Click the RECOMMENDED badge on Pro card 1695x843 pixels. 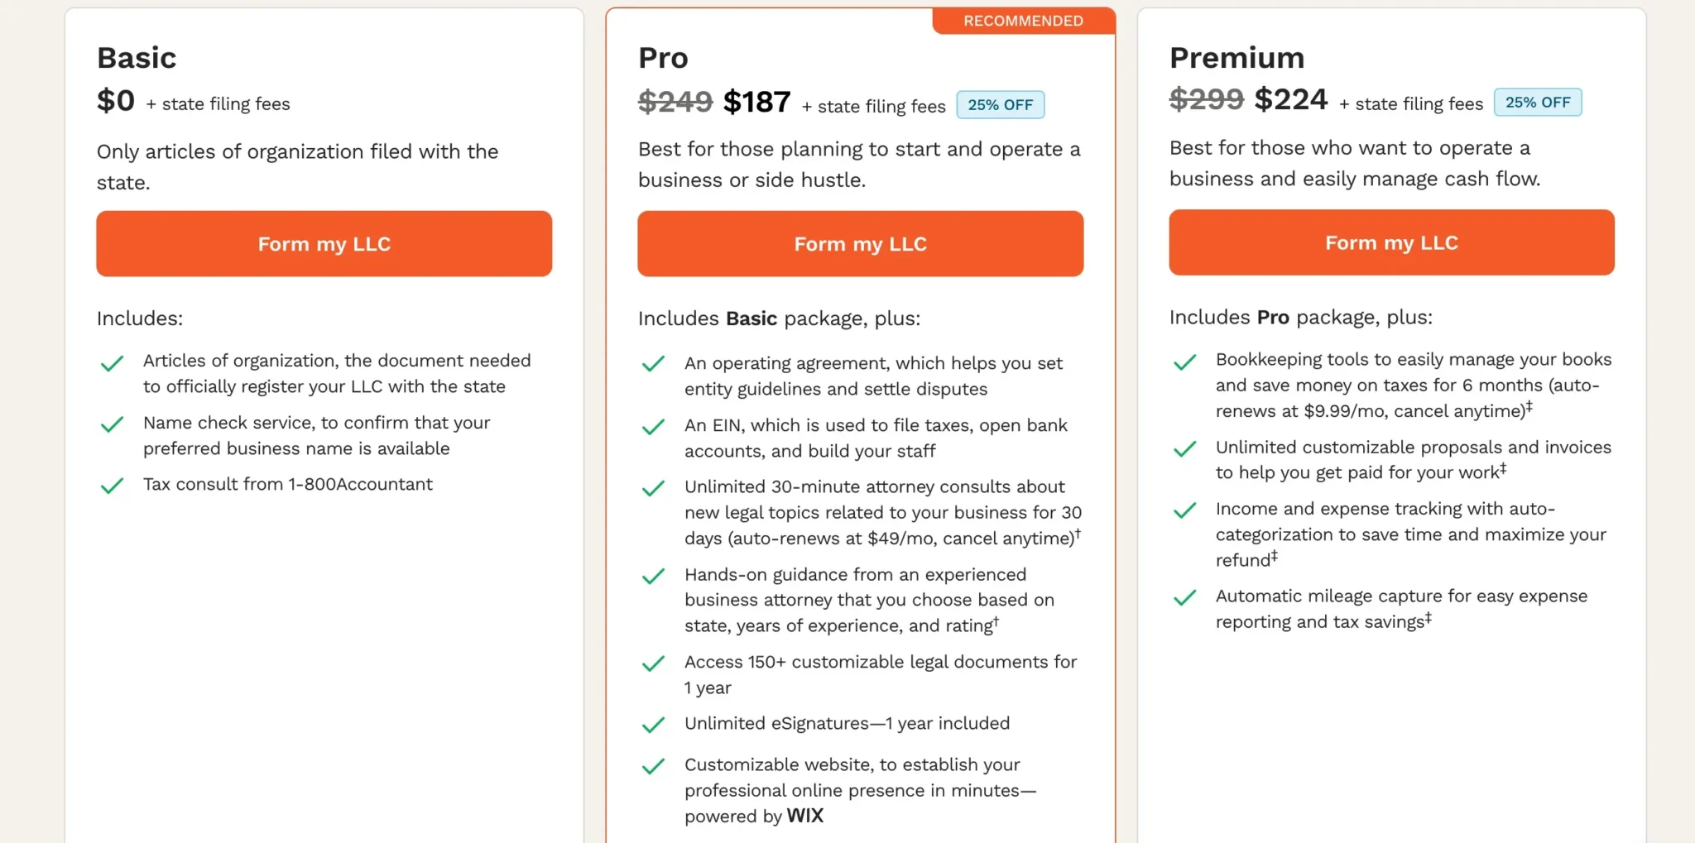coord(1023,21)
